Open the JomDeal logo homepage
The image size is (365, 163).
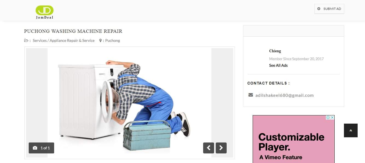44,12
